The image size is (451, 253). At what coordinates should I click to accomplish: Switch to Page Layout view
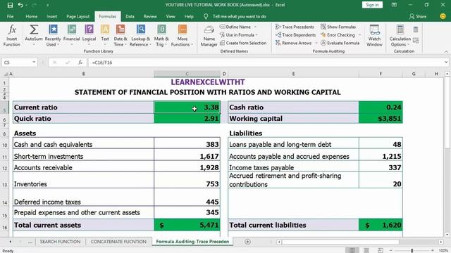(366, 250)
